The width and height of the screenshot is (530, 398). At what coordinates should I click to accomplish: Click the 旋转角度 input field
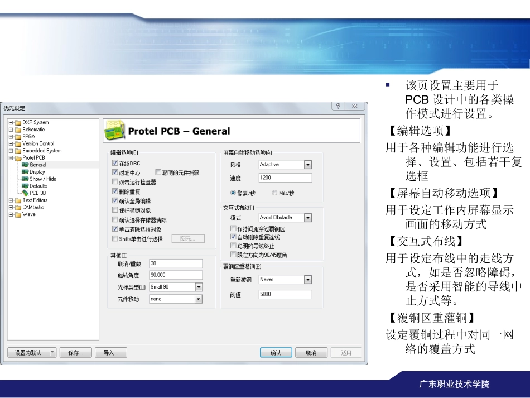click(176, 275)
